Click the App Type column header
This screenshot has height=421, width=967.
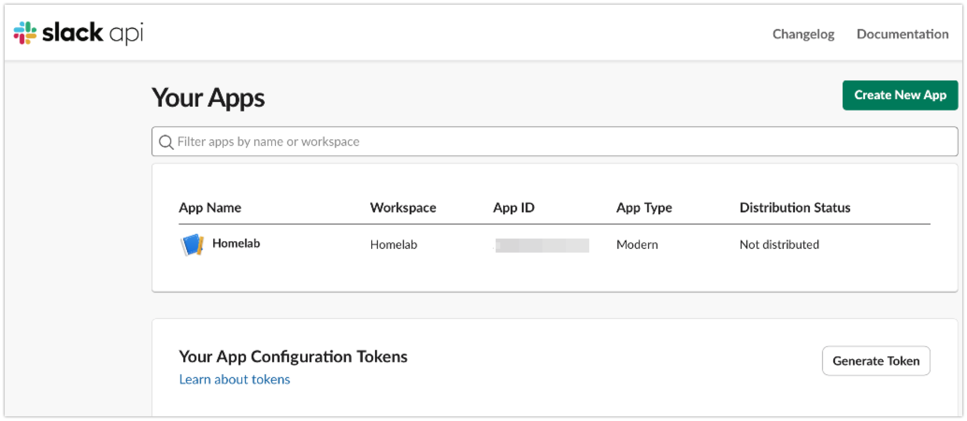click(x=644, y=208)
